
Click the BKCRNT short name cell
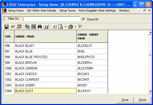tap(92, 79)
